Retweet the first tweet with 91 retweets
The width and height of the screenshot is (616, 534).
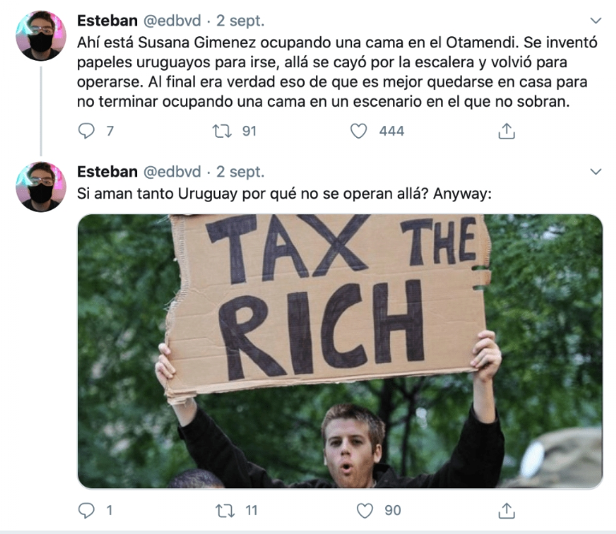point(222,131)
